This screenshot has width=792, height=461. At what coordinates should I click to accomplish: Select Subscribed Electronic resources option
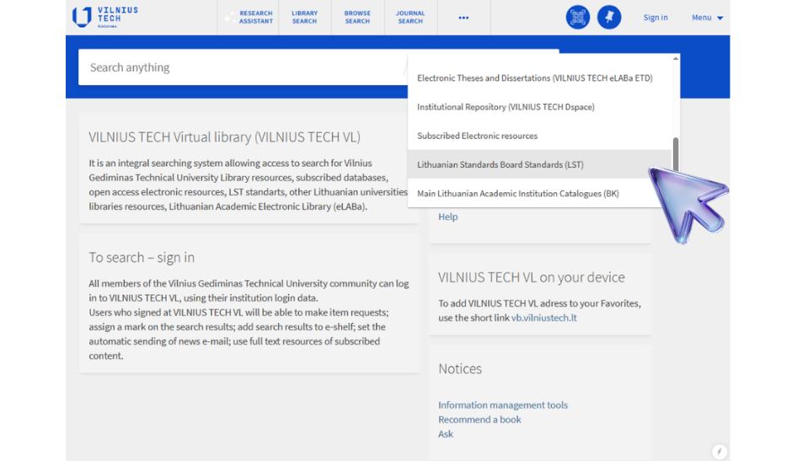pos(477,136)
